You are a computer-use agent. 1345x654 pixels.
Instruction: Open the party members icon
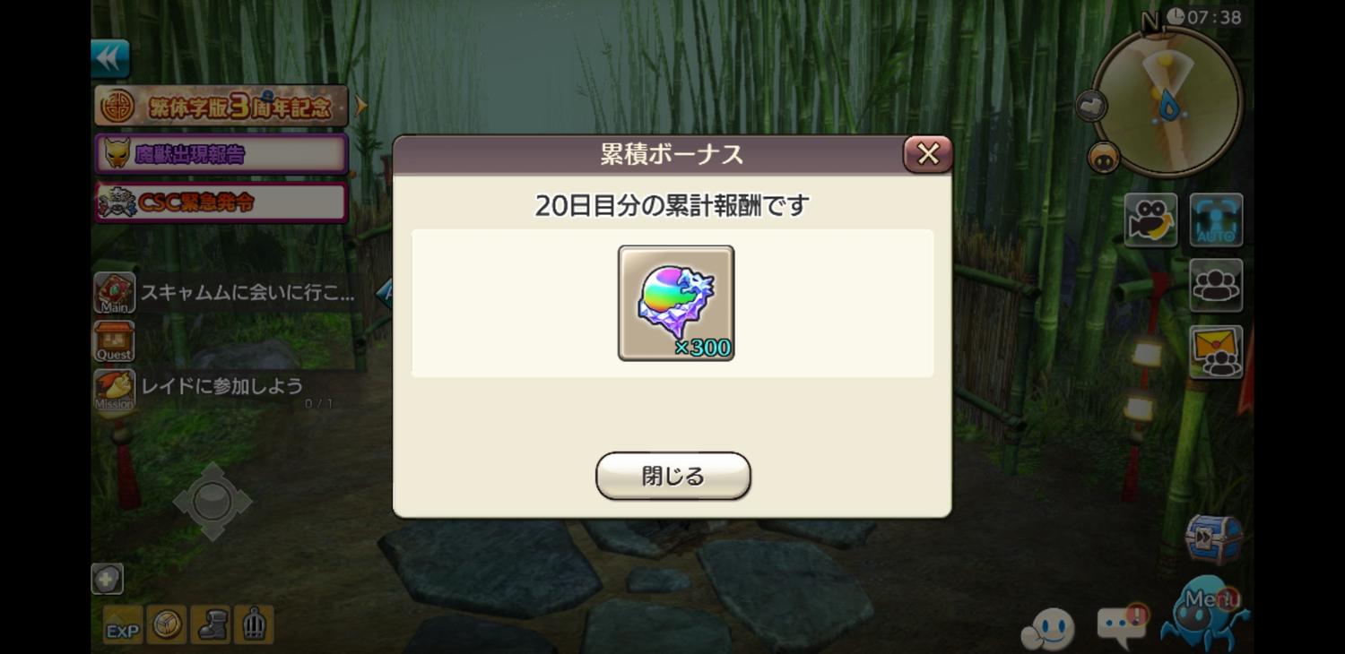1216,286
